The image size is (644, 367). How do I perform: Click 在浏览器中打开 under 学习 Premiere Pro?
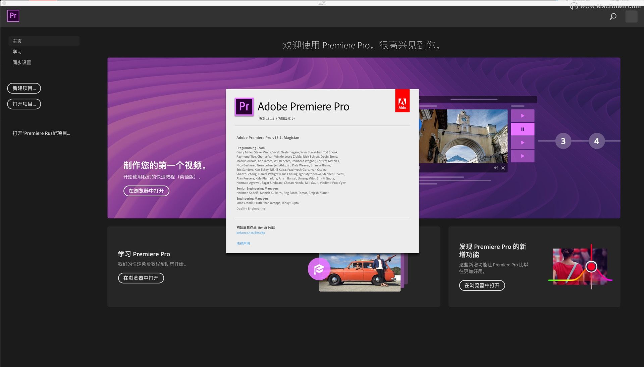141,278
